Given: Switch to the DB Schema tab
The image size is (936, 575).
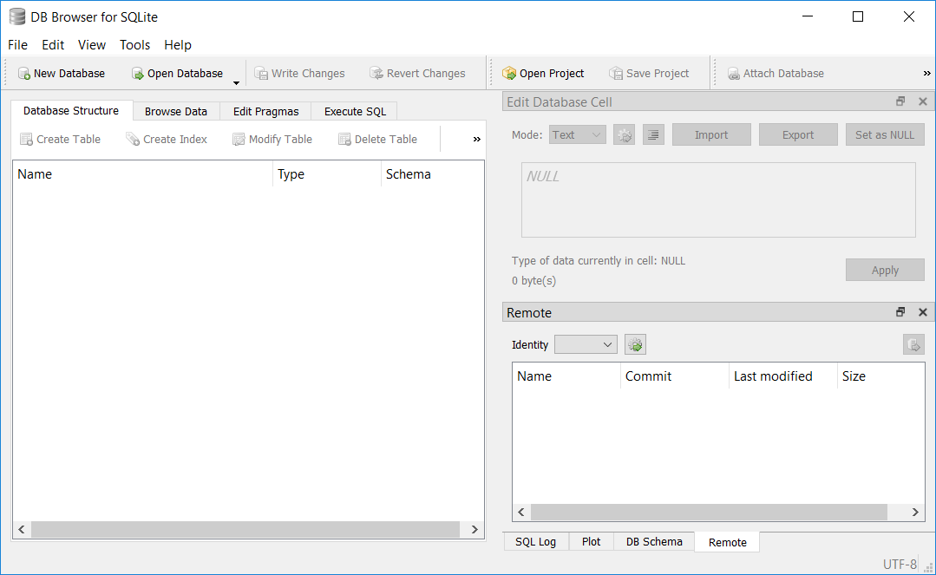Looking at the screenshot, I should (x=654, y=541).
